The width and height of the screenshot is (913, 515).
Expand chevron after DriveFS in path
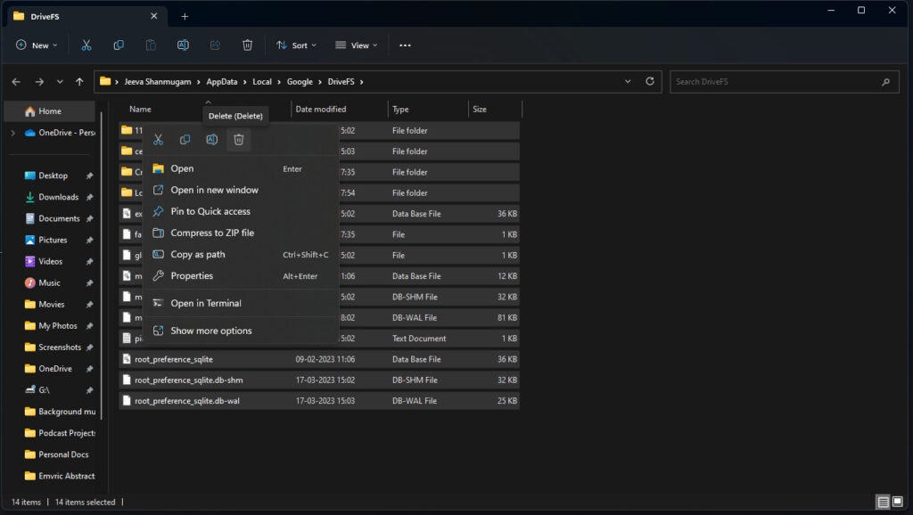click(362, 82)
